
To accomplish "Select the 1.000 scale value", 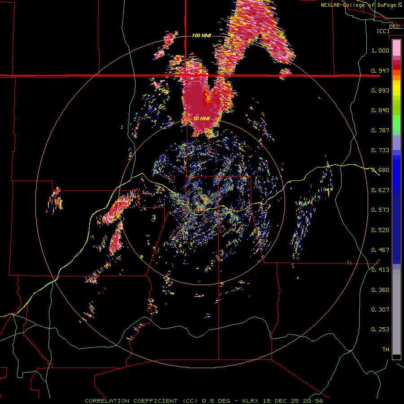I will coord(380,50).
